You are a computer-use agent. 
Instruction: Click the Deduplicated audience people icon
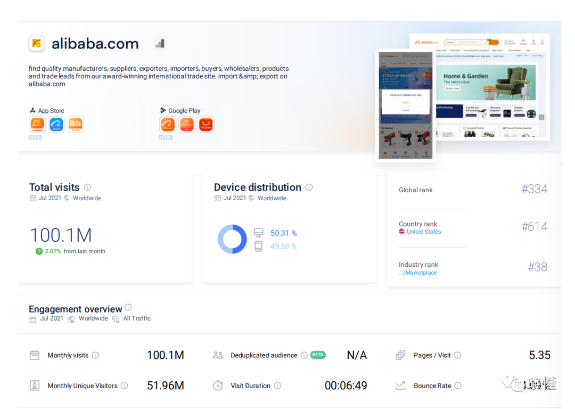218,355
